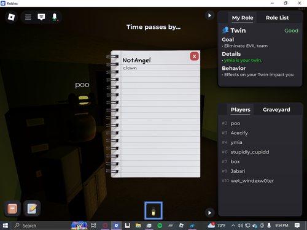Select player #7 box in list
The width and height of the screenshot is (307, 230).
point(260,162)
